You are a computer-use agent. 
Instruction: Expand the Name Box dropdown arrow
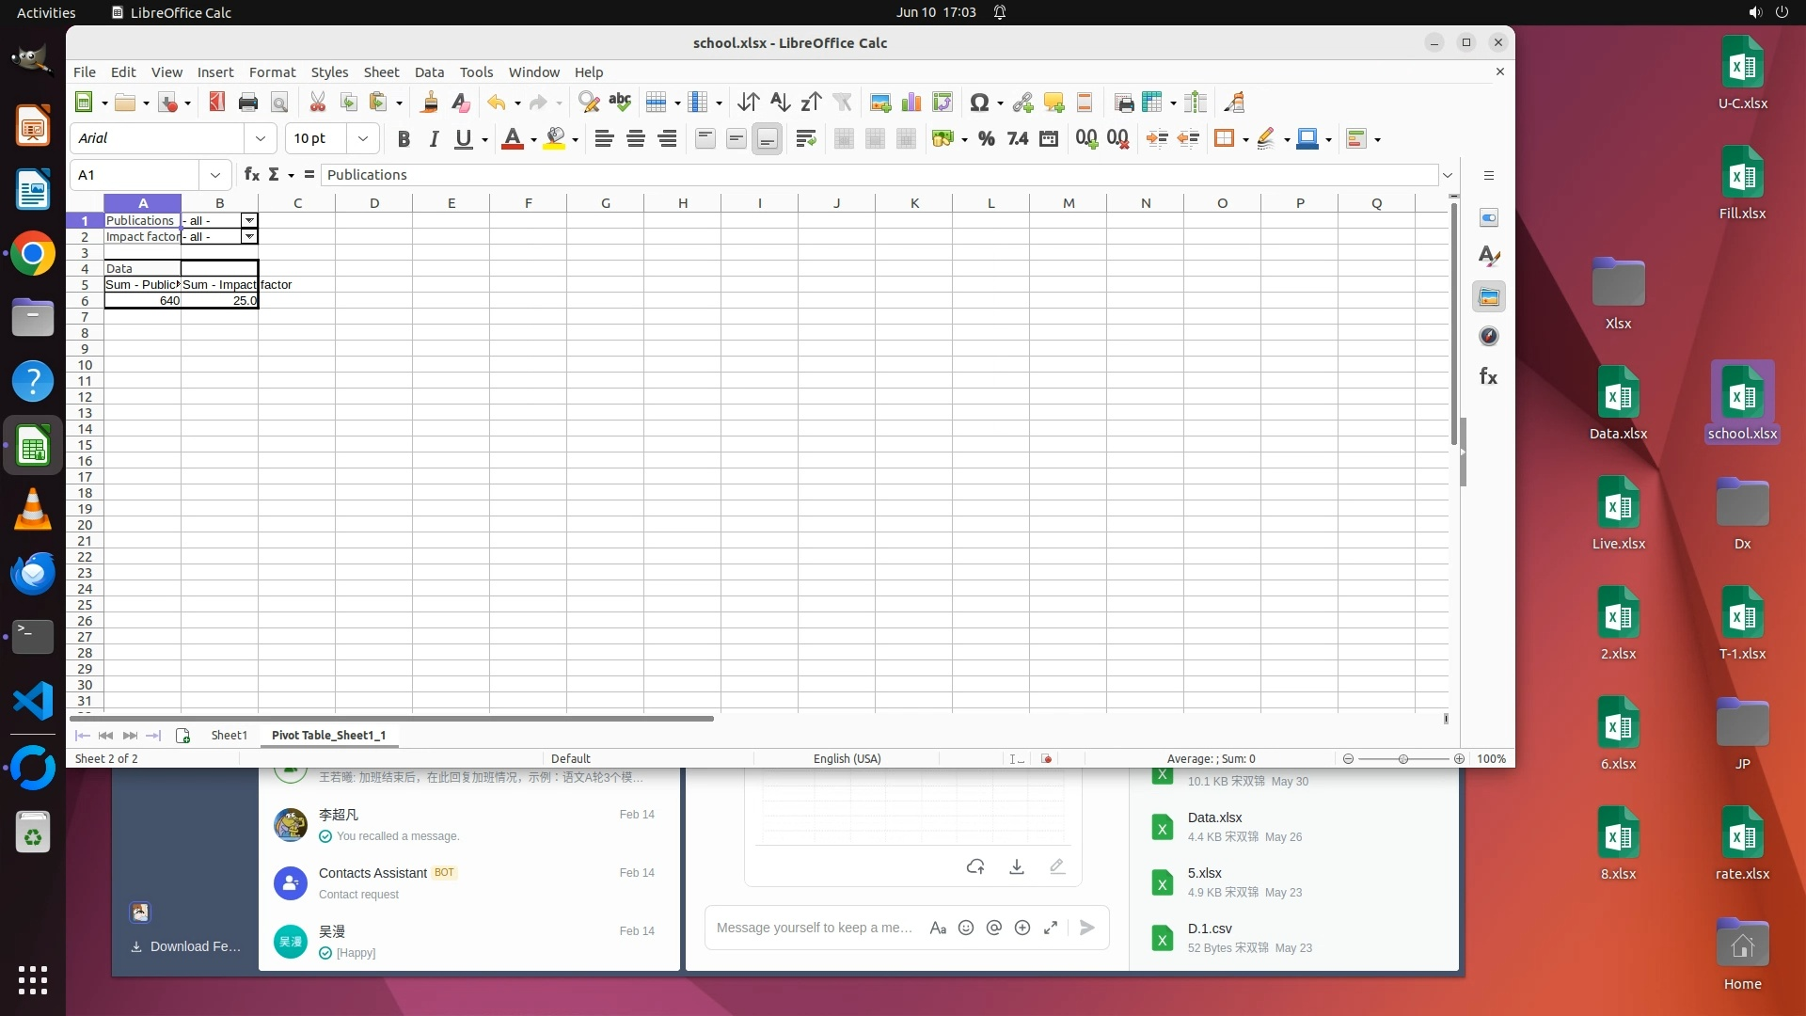[215, 175]
